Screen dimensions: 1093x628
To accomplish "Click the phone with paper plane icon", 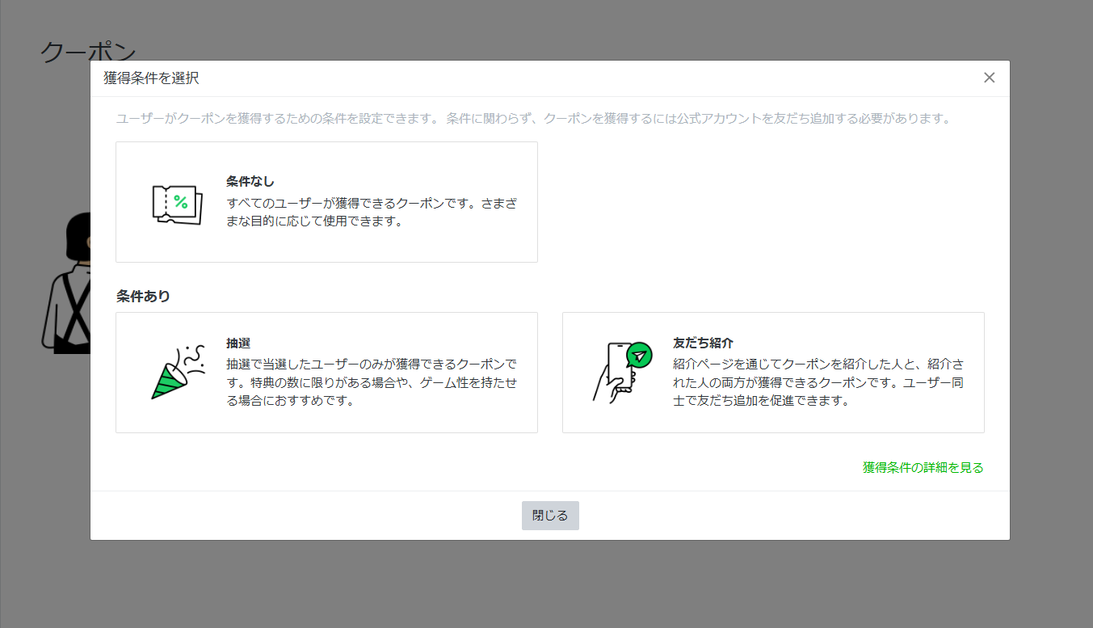I will coord(621,372).
